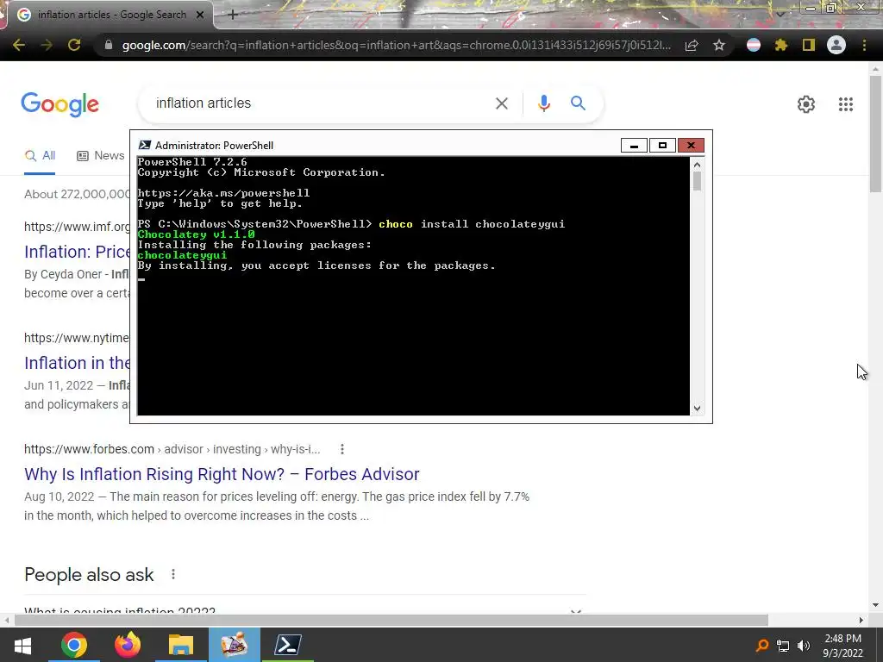Go back in Chrome browser
The image size is (883, 662).
[19, 45]
